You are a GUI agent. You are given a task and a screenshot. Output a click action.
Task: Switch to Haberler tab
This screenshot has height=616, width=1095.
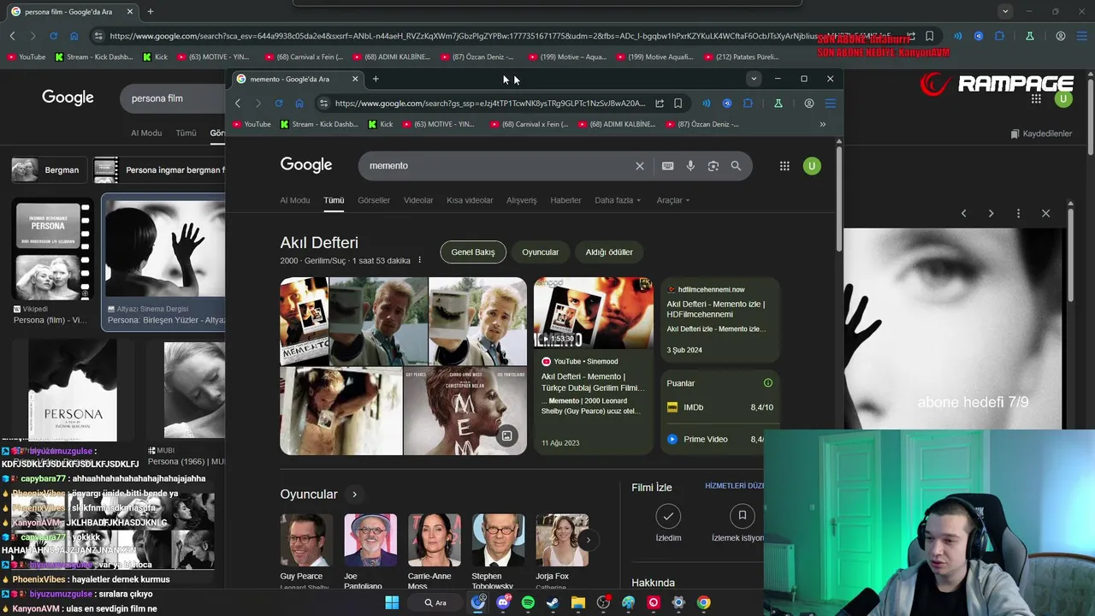(x=565, y=200)
